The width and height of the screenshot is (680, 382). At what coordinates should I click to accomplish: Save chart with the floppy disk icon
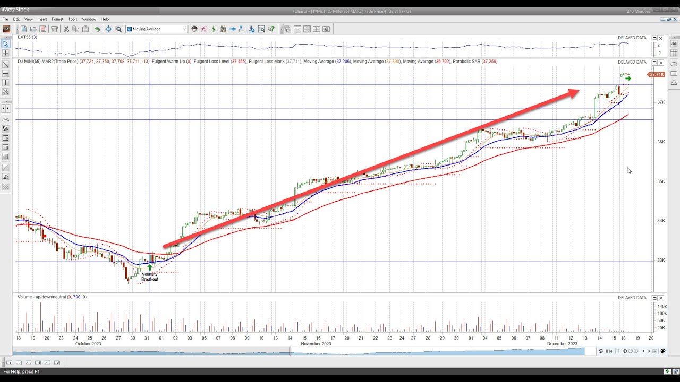42,29
